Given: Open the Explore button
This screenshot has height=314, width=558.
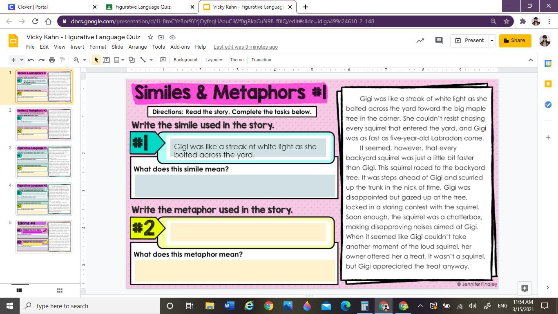Looking at the screenshot, I should click(525, 288).
